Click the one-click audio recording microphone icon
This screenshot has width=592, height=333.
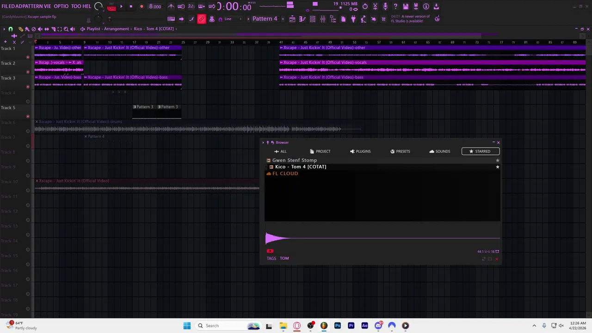pos(385,6)
